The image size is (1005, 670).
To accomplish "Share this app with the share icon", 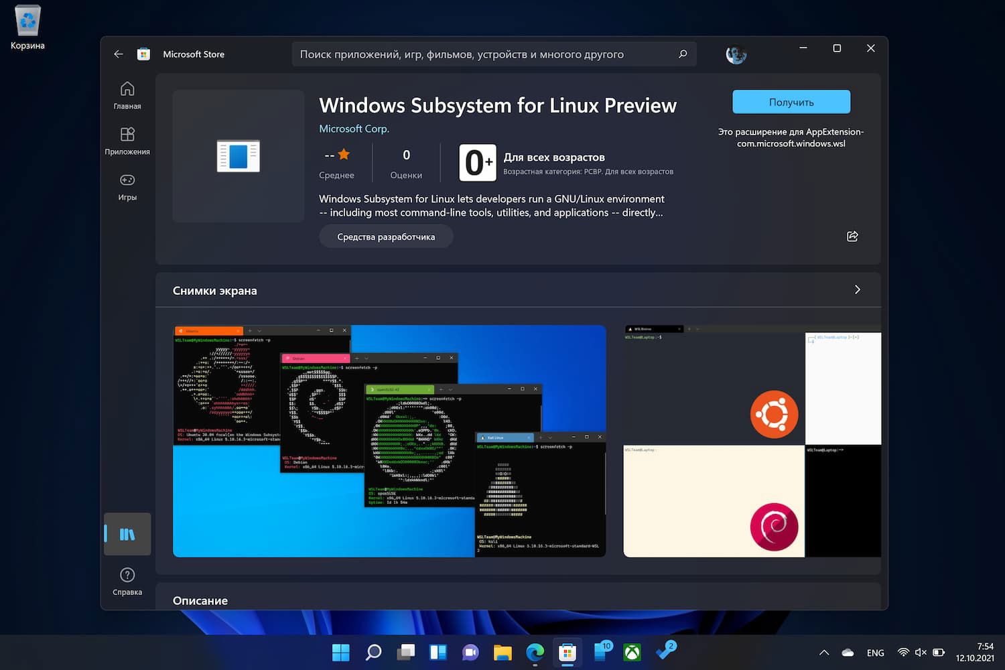I will (852, 237).
